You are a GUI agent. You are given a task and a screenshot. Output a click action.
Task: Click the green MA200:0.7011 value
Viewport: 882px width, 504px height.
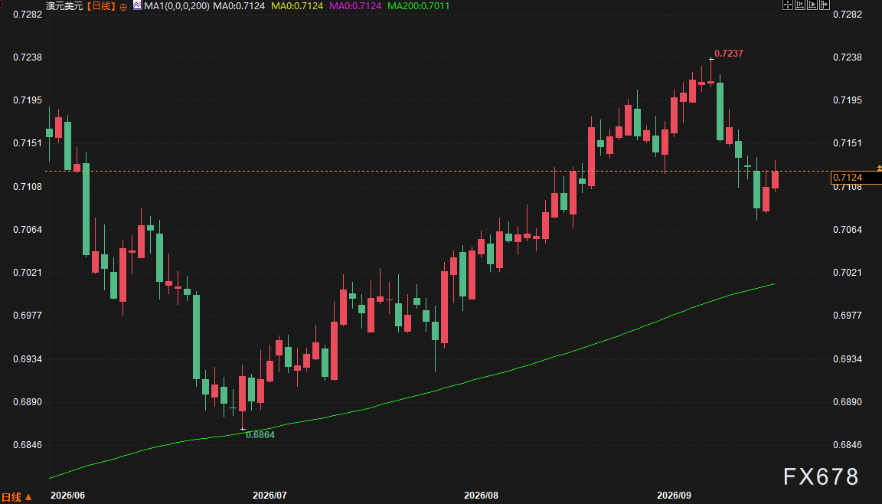click(x=419, y=5)
